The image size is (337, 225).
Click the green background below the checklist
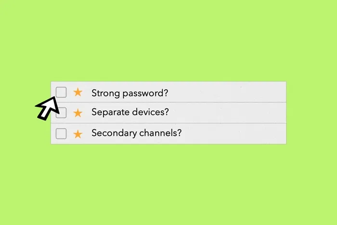pyautogui.click(x=168, y=183)
